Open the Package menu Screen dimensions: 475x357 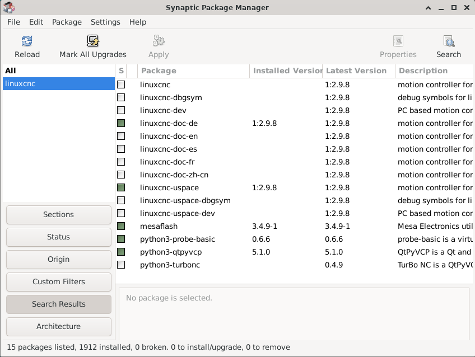tap(67, 22)
